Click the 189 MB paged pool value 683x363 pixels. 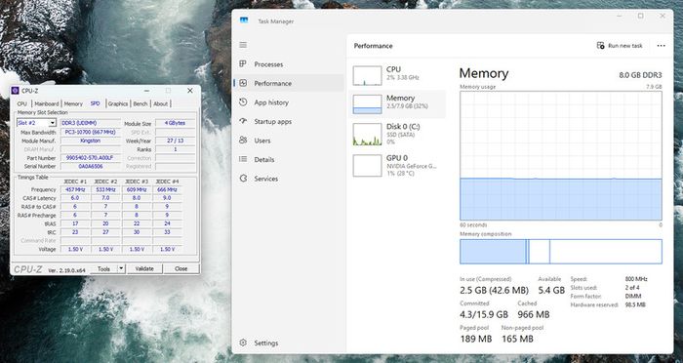pos(476,339)
